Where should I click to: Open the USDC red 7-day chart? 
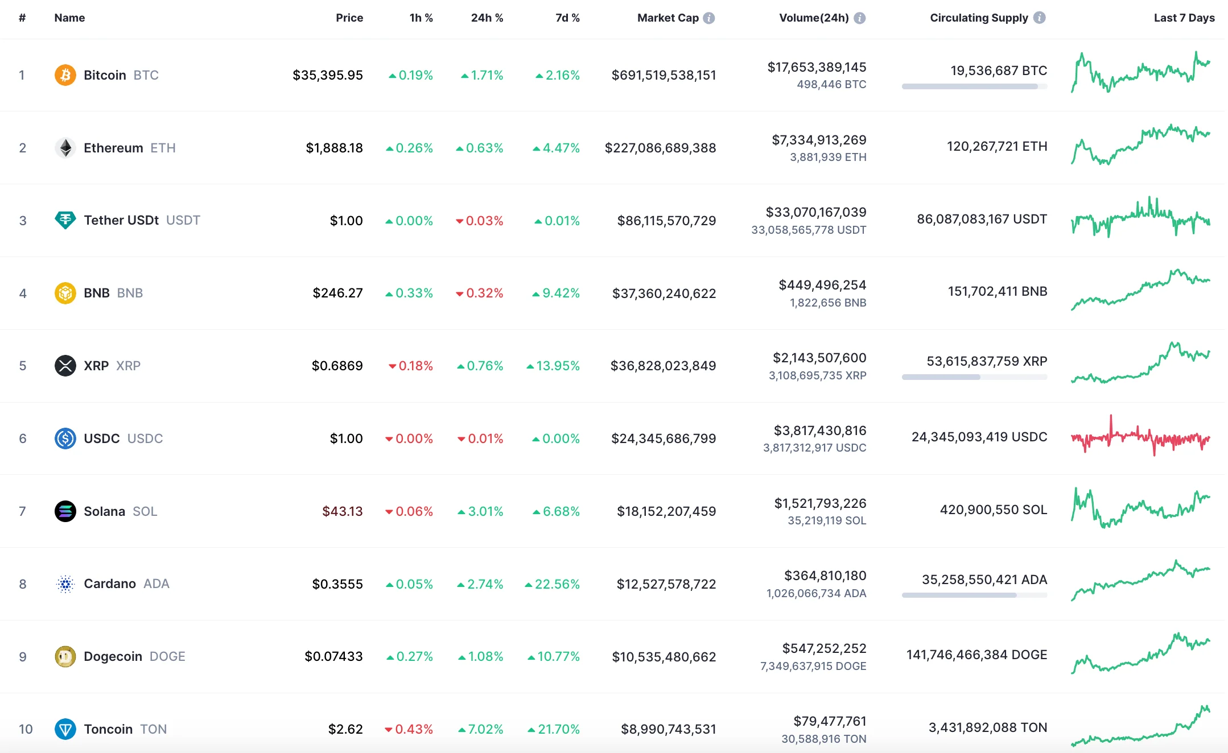point(1140,438)
